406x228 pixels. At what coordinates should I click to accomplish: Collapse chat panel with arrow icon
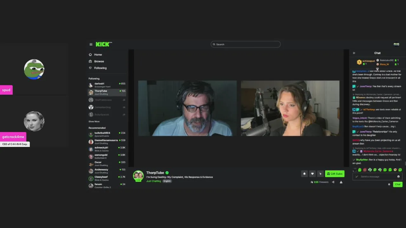point(354,53)
